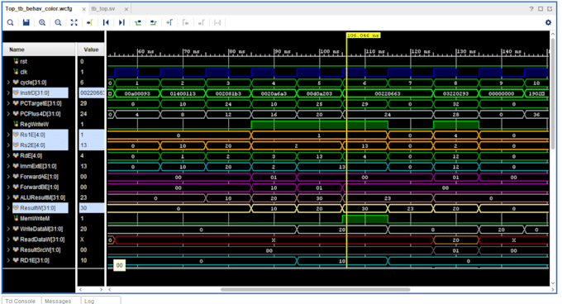Viewport: 562px width, 304px height.
Task: Go to time zero in waveform
Action: coord(106,22)
